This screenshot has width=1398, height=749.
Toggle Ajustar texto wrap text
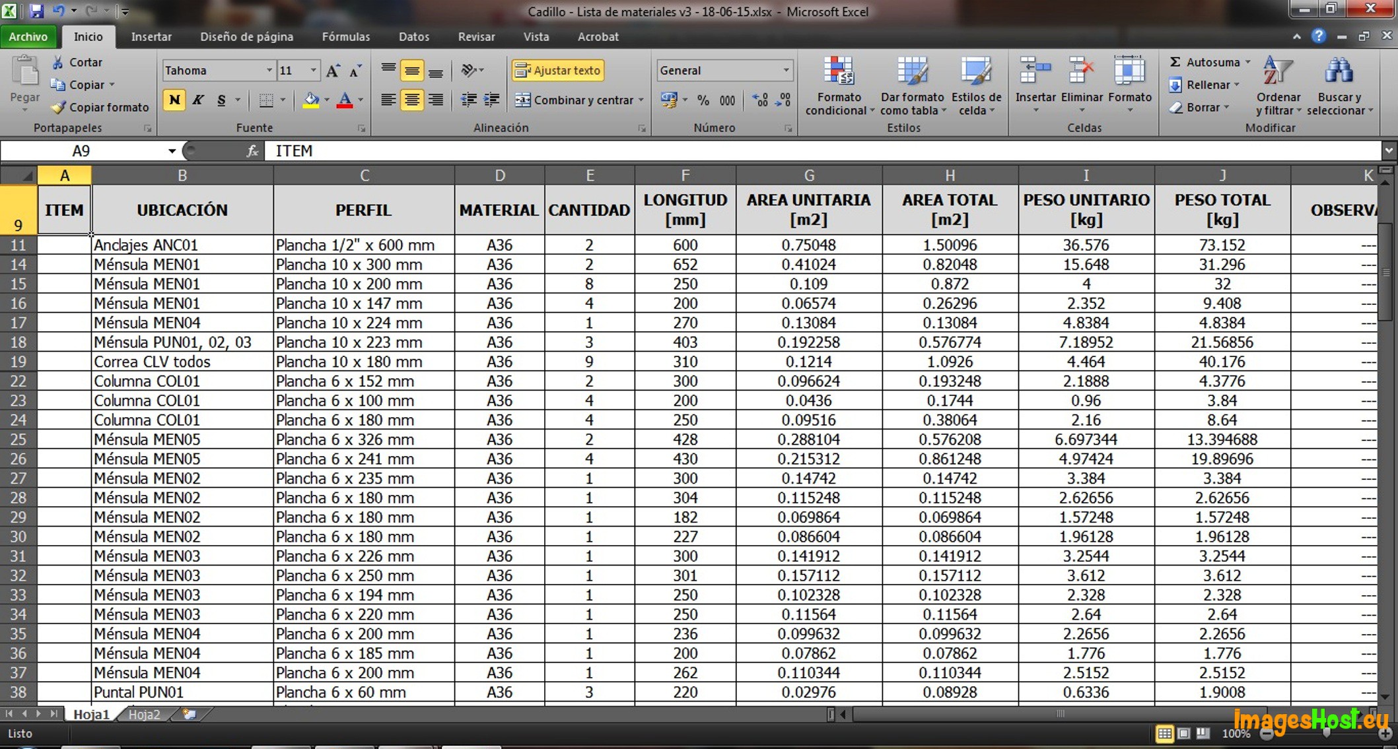pyautogui.click(x=558, y=70)
